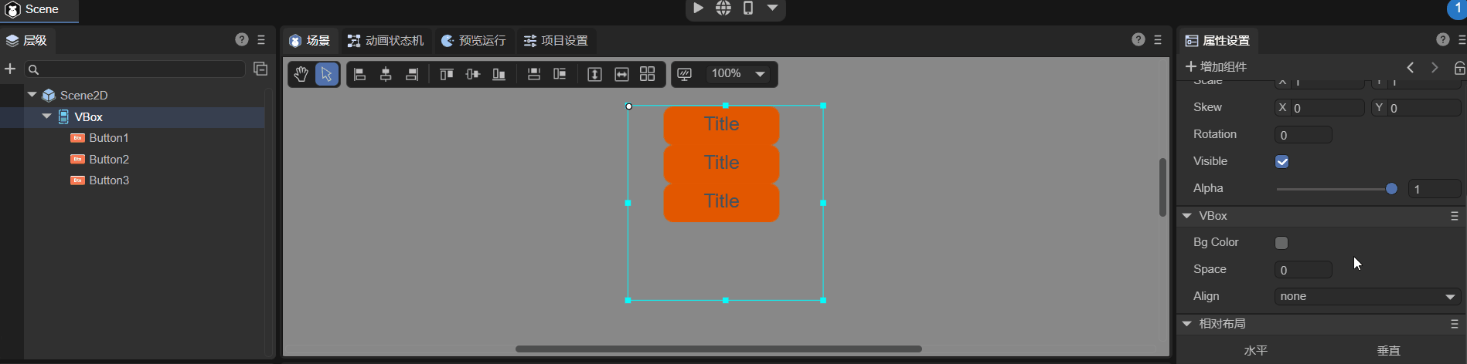The image size is (1467, 364).
Task: Click the 增加组件 button
Action: tap(1216, 67)
